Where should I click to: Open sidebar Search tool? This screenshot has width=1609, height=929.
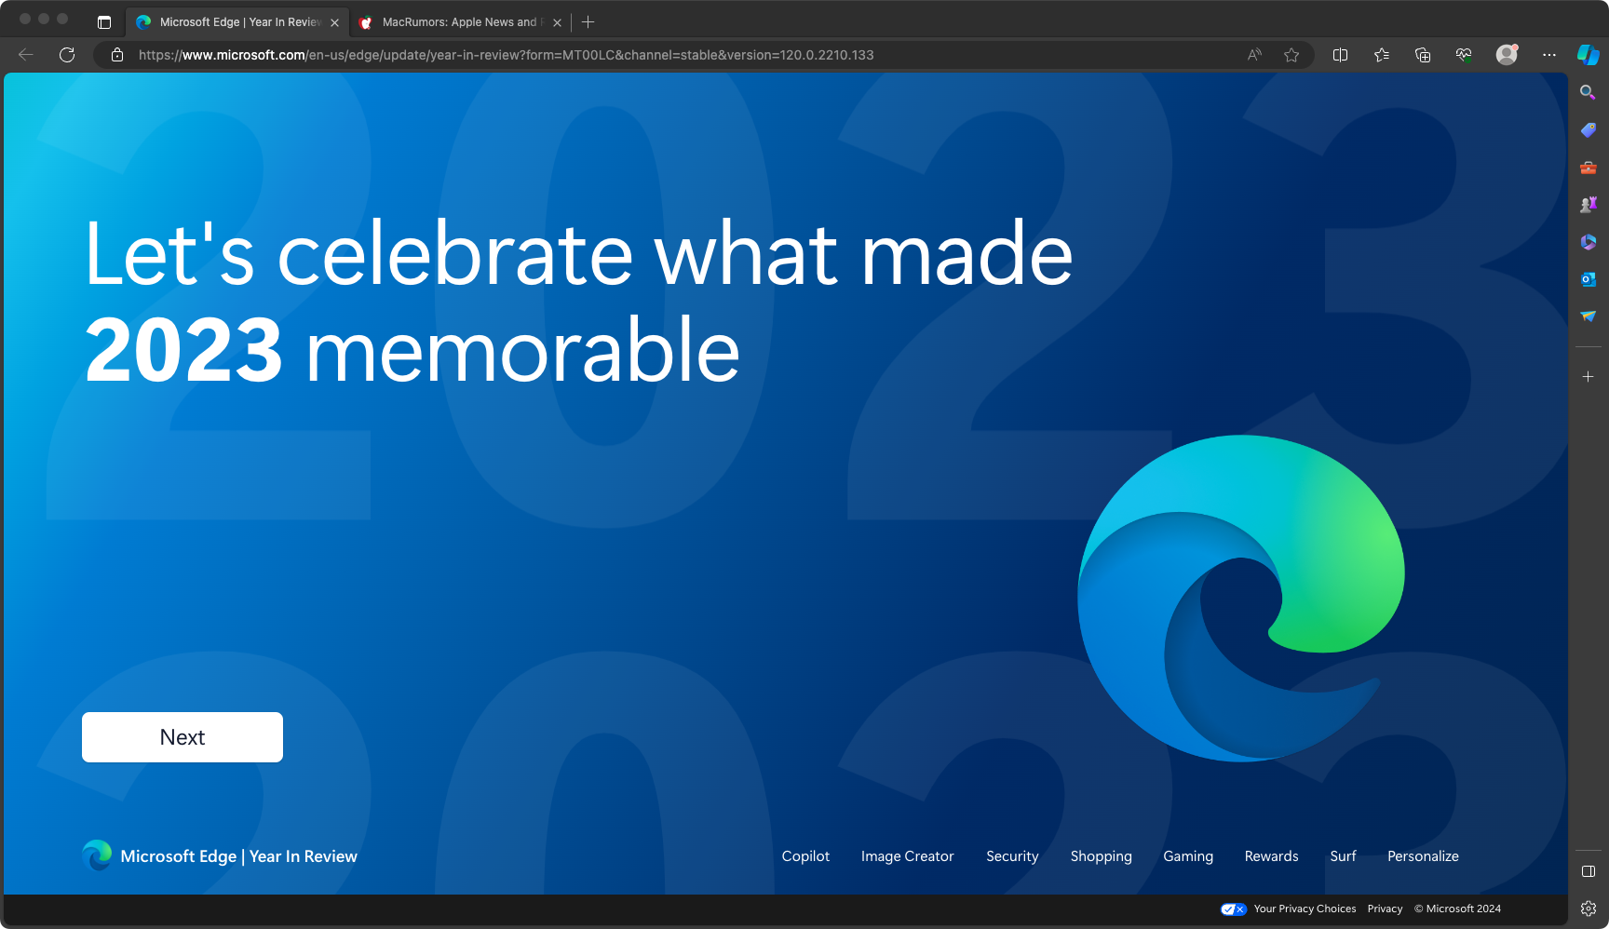[x=1589, y=92]
